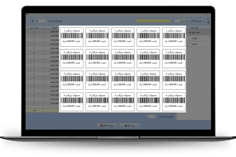Click the price column header

53,28
